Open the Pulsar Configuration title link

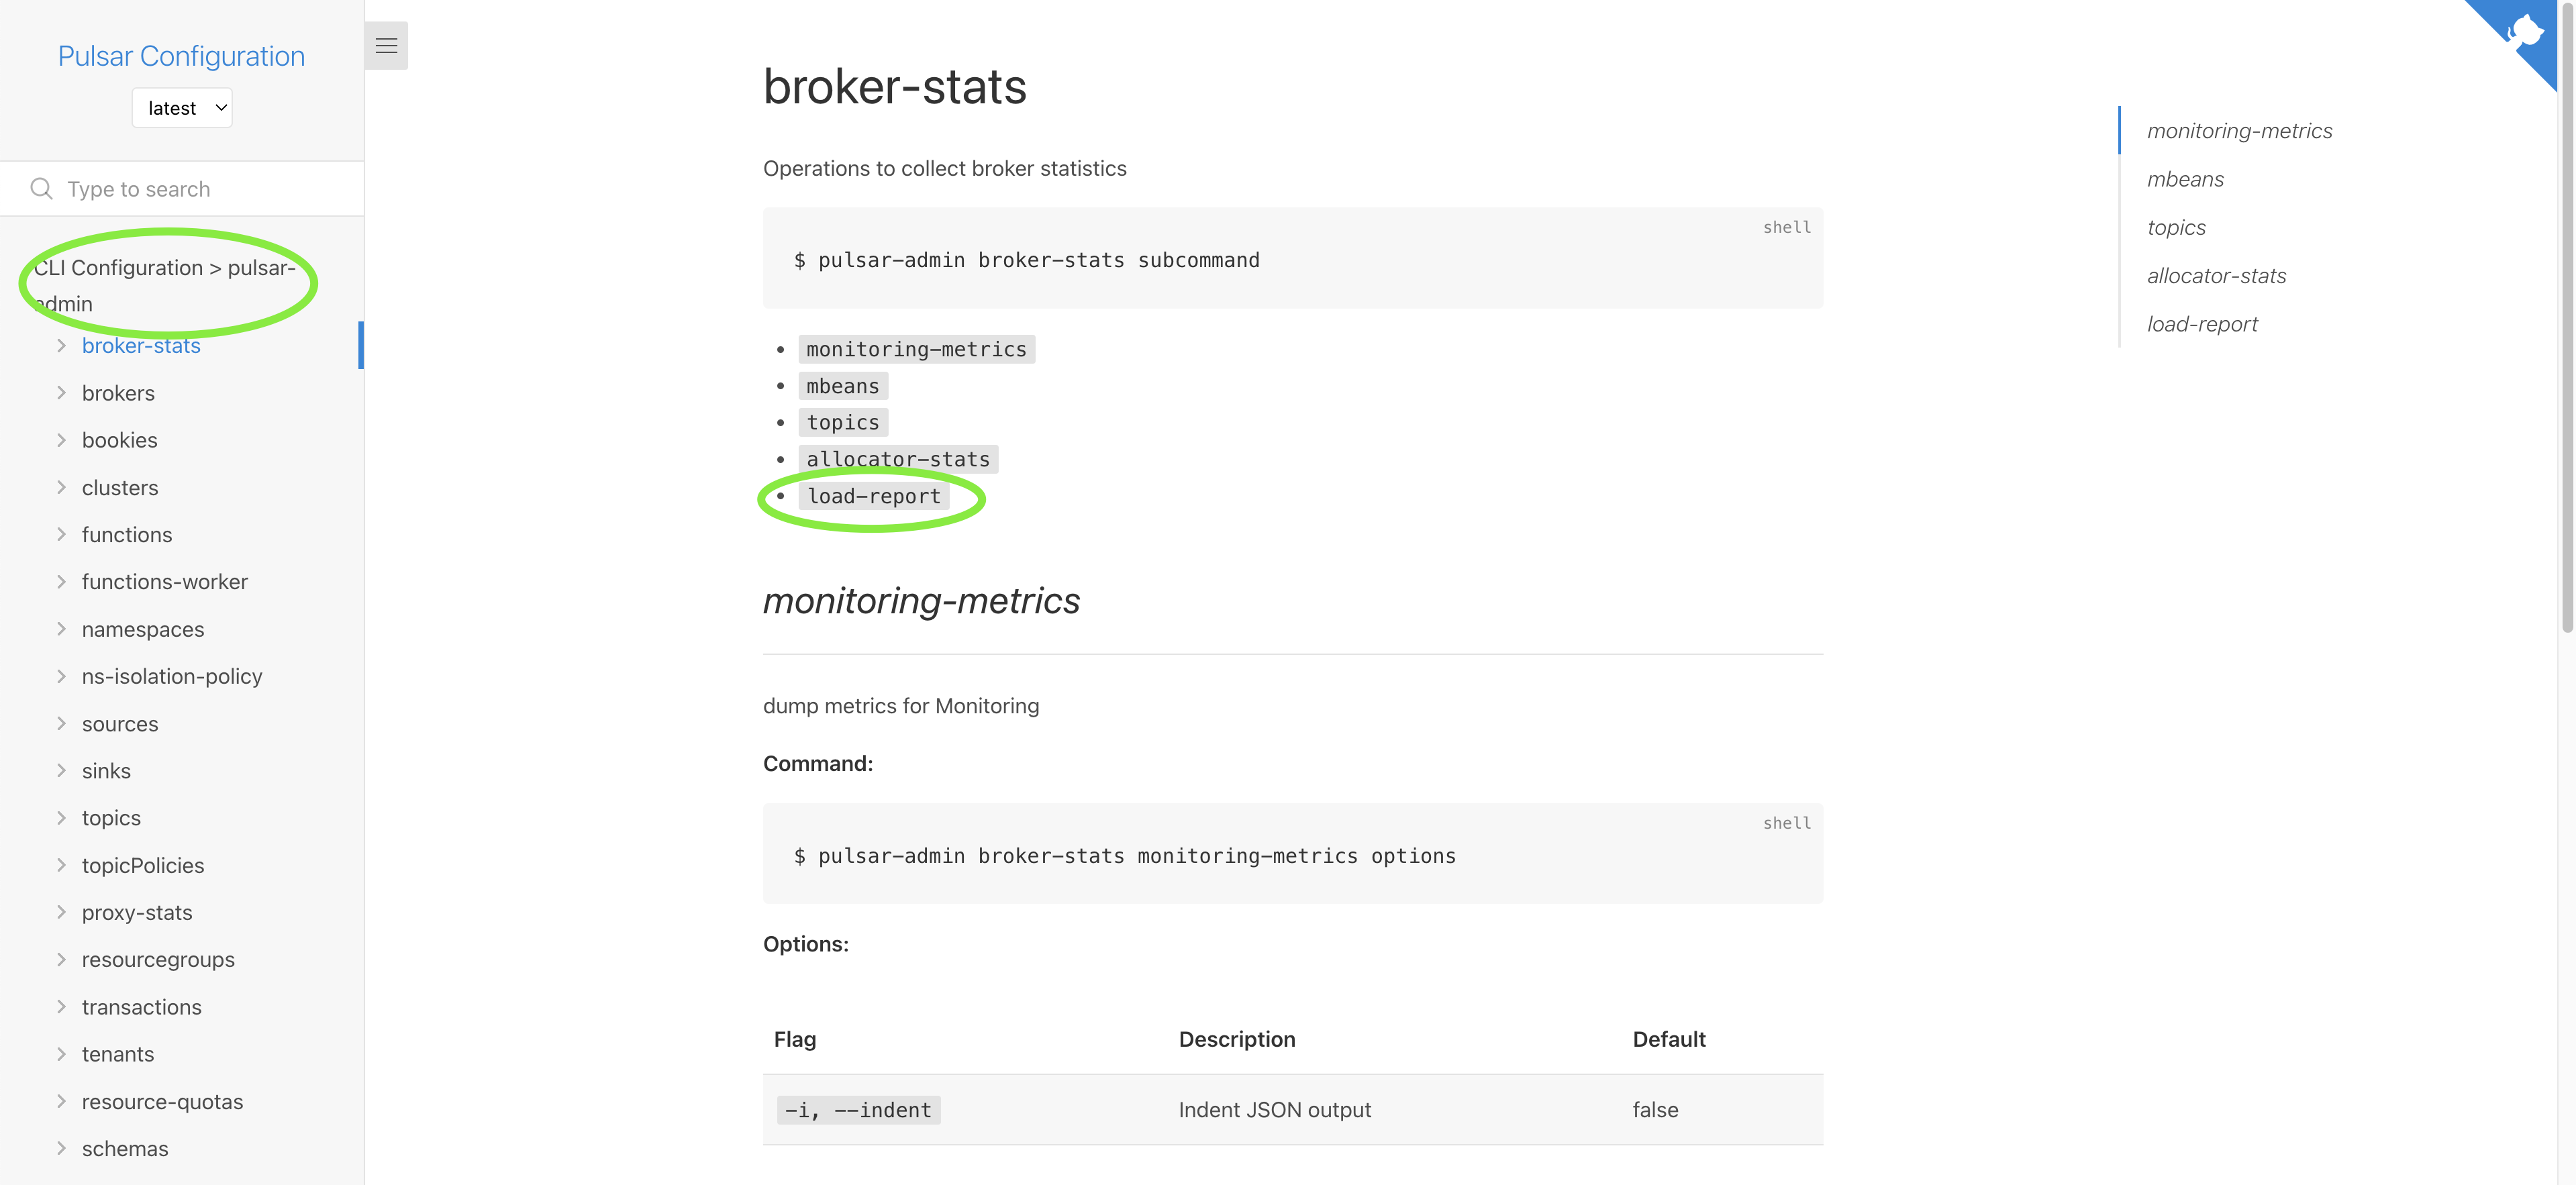[x=181, y=56]
